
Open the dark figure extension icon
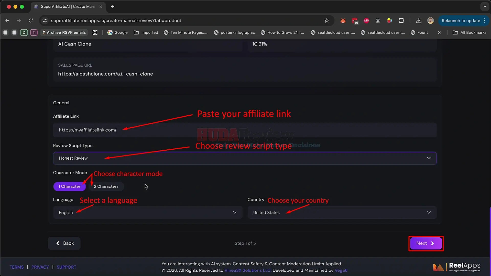pos(378,20)
